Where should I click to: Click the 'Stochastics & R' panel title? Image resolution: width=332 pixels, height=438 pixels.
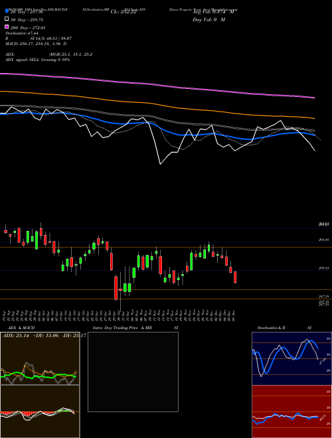pos(271,328)
